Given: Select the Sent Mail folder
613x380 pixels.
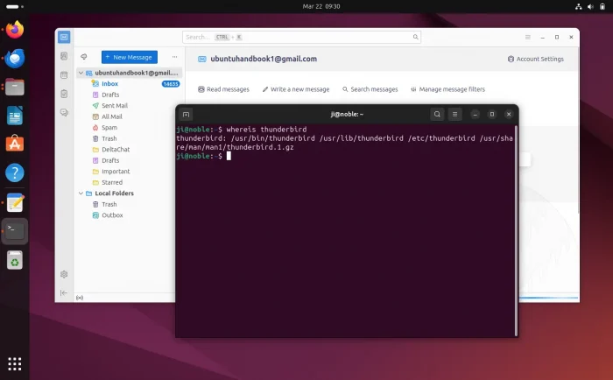Looking at the screenshot, I should [x=115, y=105].
